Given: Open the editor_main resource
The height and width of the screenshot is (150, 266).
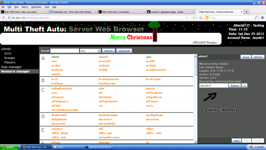Looking at the screenshot, I should coord(154,133).
